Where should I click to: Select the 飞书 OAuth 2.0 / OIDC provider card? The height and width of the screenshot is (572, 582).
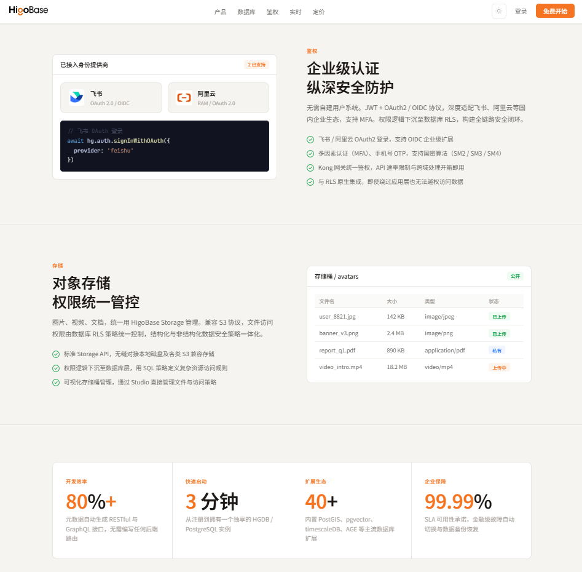pyautogui.click(x=111, y=98)
